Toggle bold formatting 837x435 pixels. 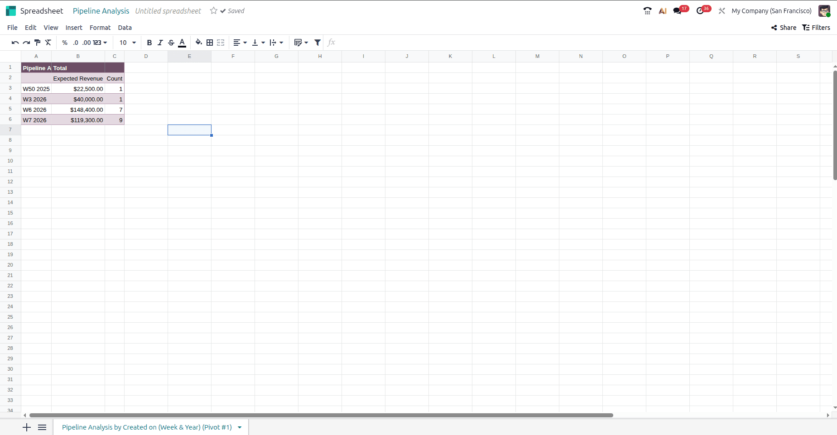point(149,43)
